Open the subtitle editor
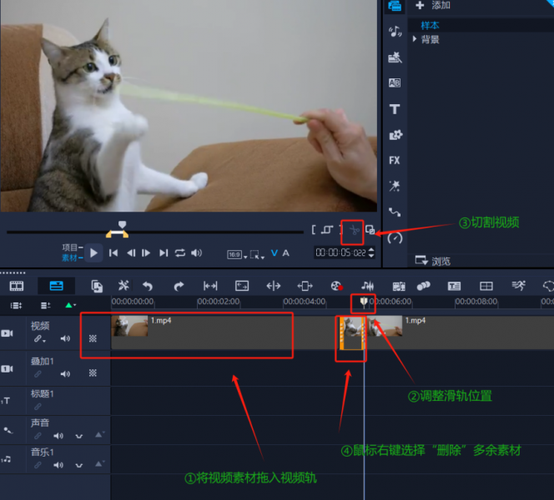The image size is (554, 500). point(454,286)
